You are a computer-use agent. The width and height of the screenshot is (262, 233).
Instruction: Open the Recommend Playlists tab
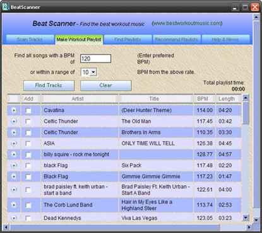click(x=176, y=40)
